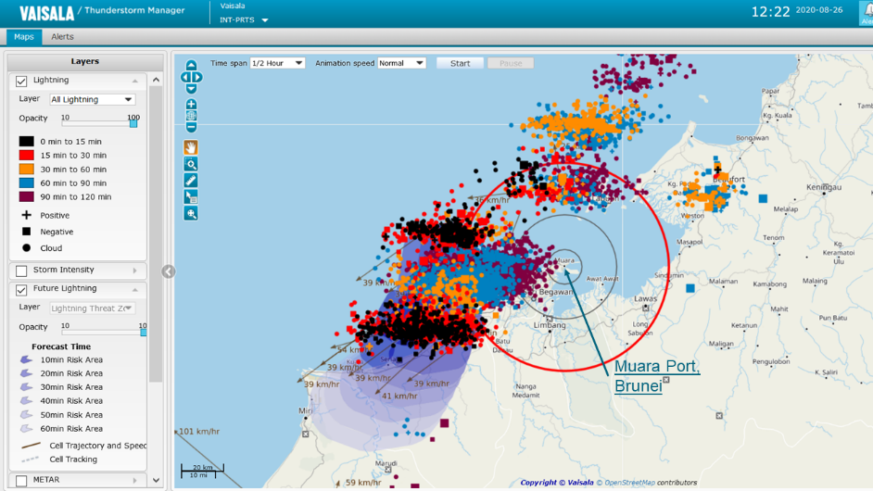Click the Lightning opacity slider handle
The width and height of the screenshot is (873, 491).
click(133, 123)
